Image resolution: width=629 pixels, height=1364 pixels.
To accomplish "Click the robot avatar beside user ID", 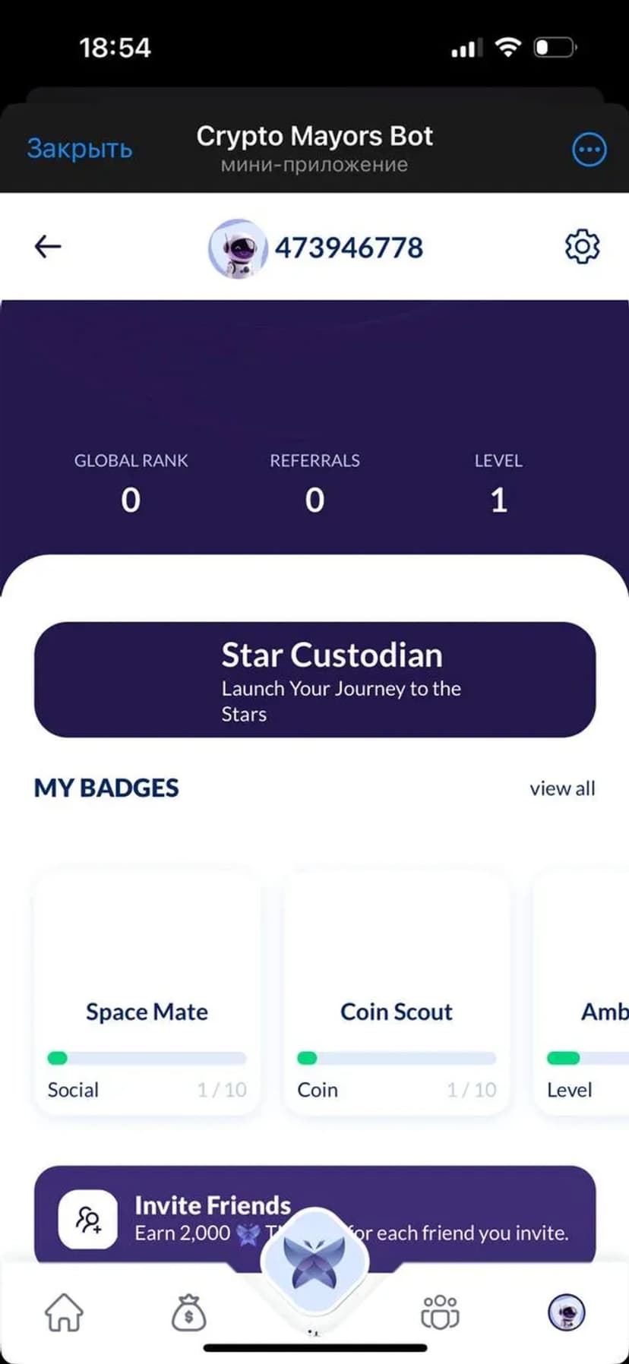I will [238, 248].
